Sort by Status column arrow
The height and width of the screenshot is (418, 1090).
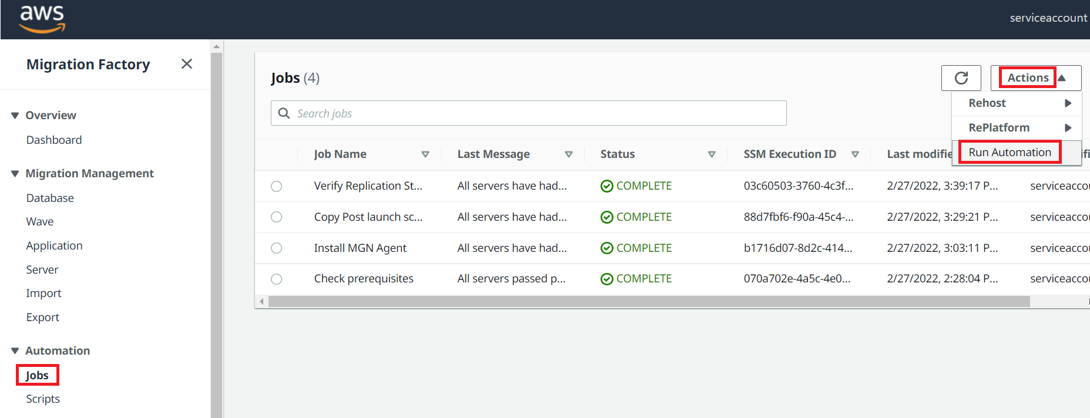pyautogui.click(x=712, y=154)
